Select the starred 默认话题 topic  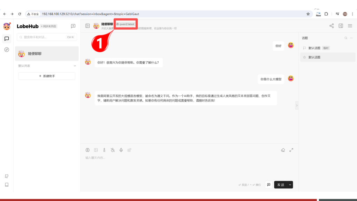click(314, 57)
